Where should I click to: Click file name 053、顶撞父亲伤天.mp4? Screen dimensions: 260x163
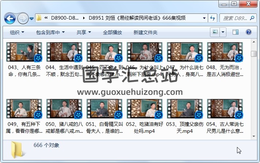185,128
